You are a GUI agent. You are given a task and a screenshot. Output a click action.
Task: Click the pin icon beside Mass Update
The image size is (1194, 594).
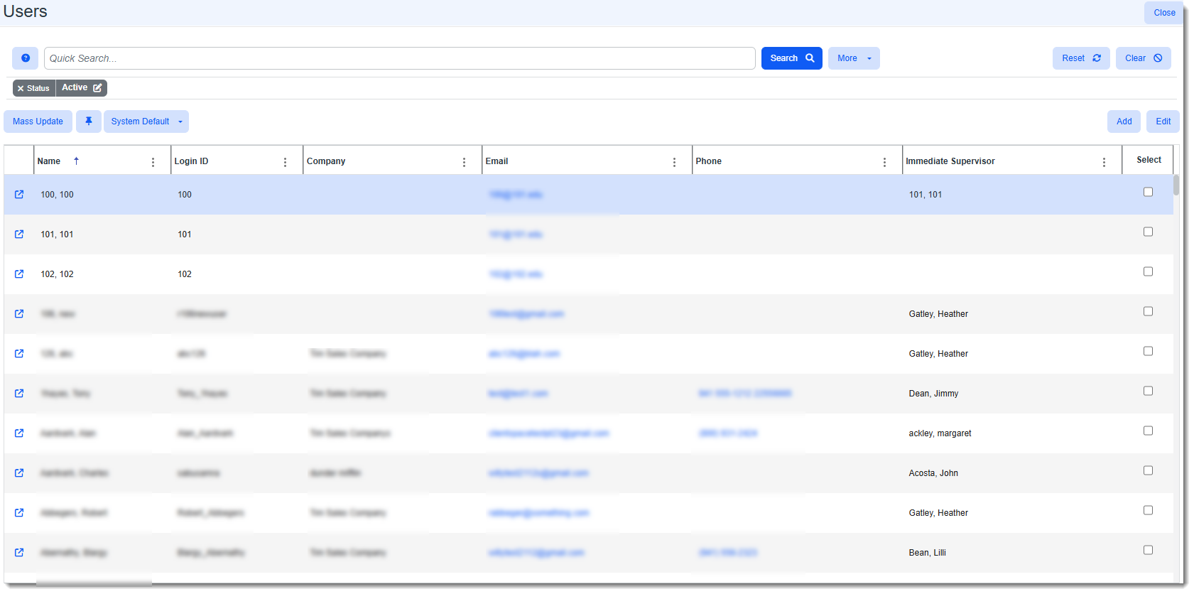point(89,121)
